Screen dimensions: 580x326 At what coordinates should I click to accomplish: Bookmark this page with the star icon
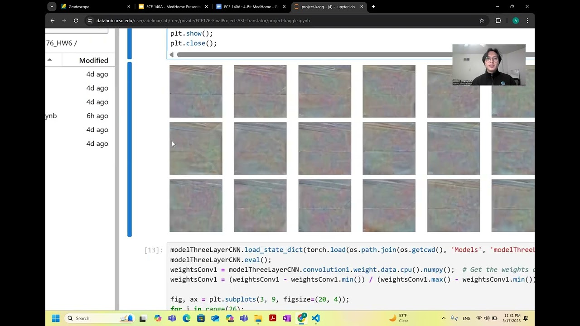click(x=482, y=20)
